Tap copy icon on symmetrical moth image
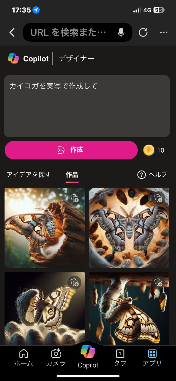 pos(158,198)
